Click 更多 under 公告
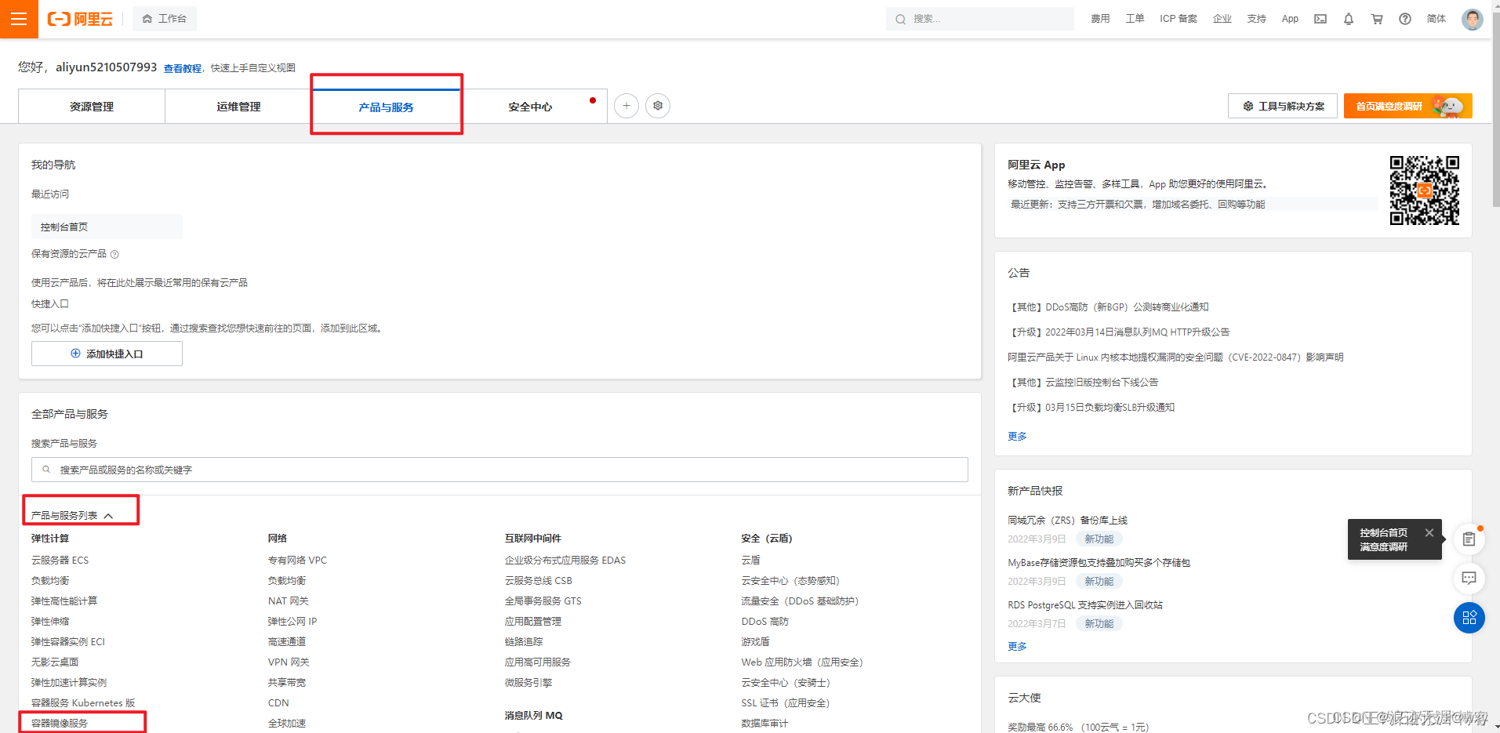The height and width of the screenshot is (733, 1500). click(x=1017, y=437)
